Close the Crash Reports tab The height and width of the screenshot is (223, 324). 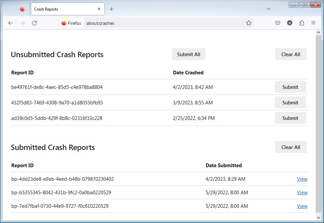[99, 9]
